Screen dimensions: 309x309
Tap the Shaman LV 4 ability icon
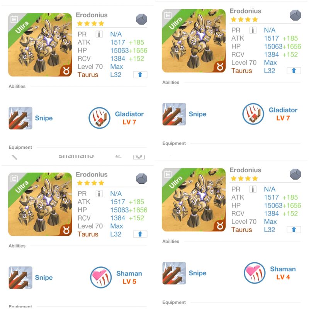click(255, 273)
